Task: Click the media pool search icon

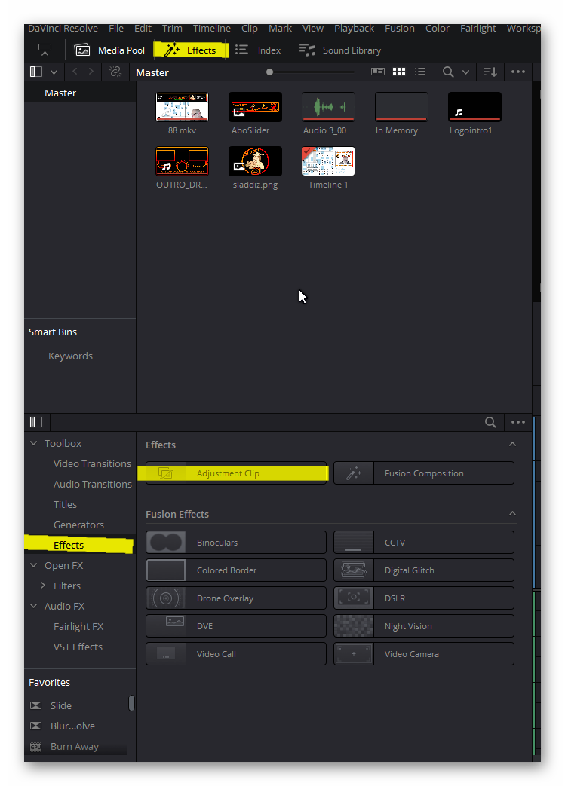Action: tap(448, 72)
